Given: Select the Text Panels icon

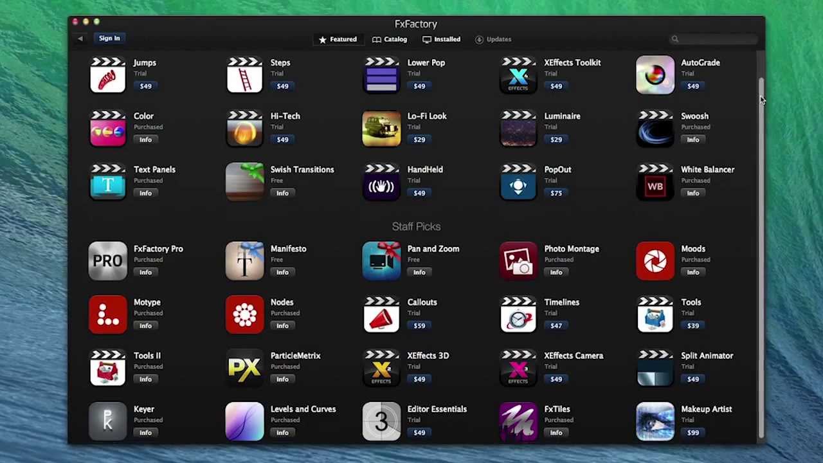Looking at the screenshot, I should tap(107, 182).
